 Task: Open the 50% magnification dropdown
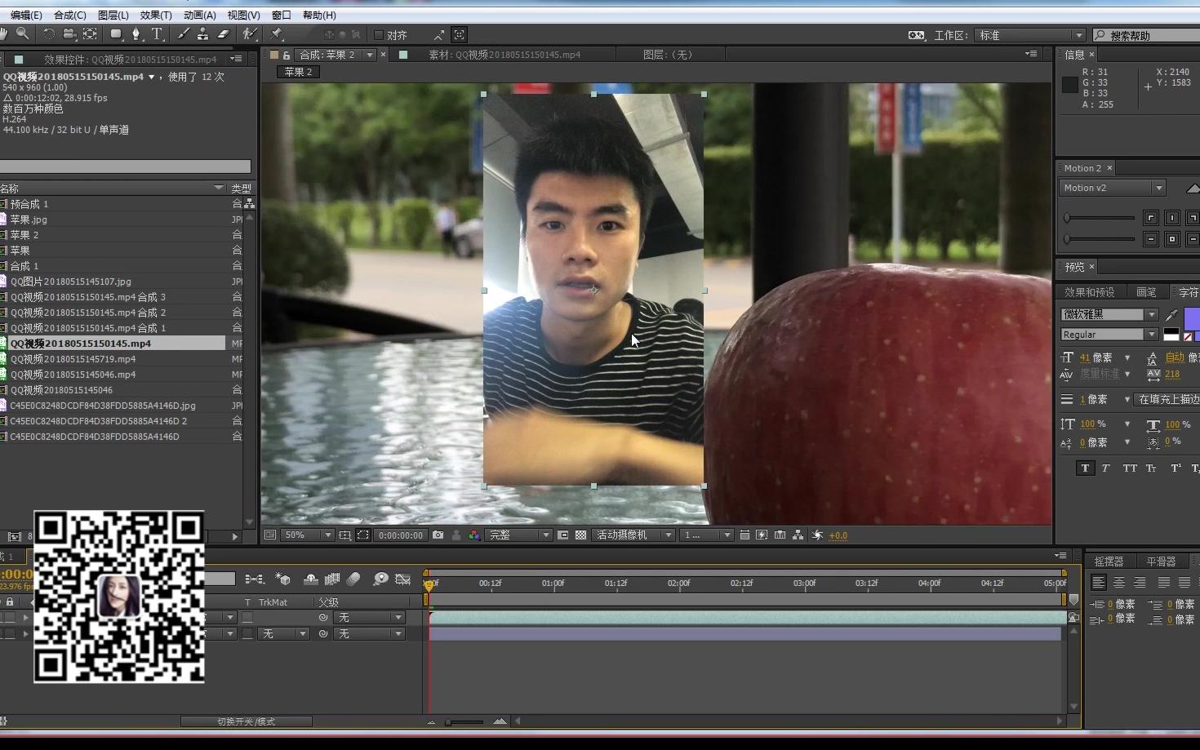pyautogui.click(x=308, y=535)
